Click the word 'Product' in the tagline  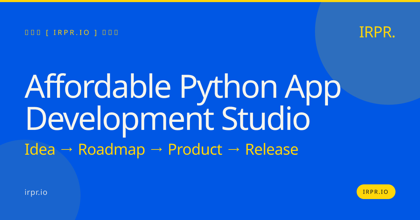(195, 149)
